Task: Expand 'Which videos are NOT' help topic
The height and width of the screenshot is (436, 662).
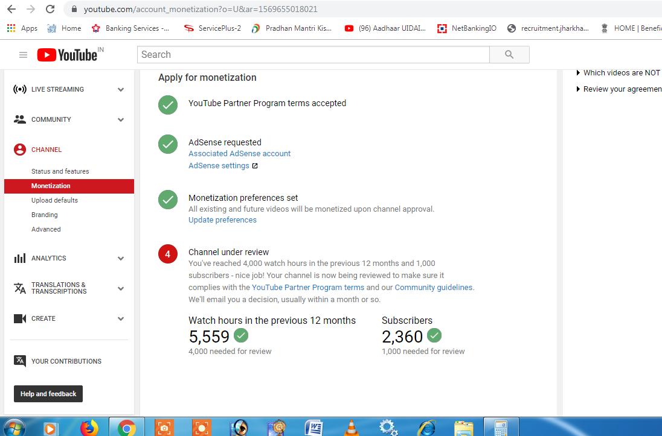Action: (619, 73)
